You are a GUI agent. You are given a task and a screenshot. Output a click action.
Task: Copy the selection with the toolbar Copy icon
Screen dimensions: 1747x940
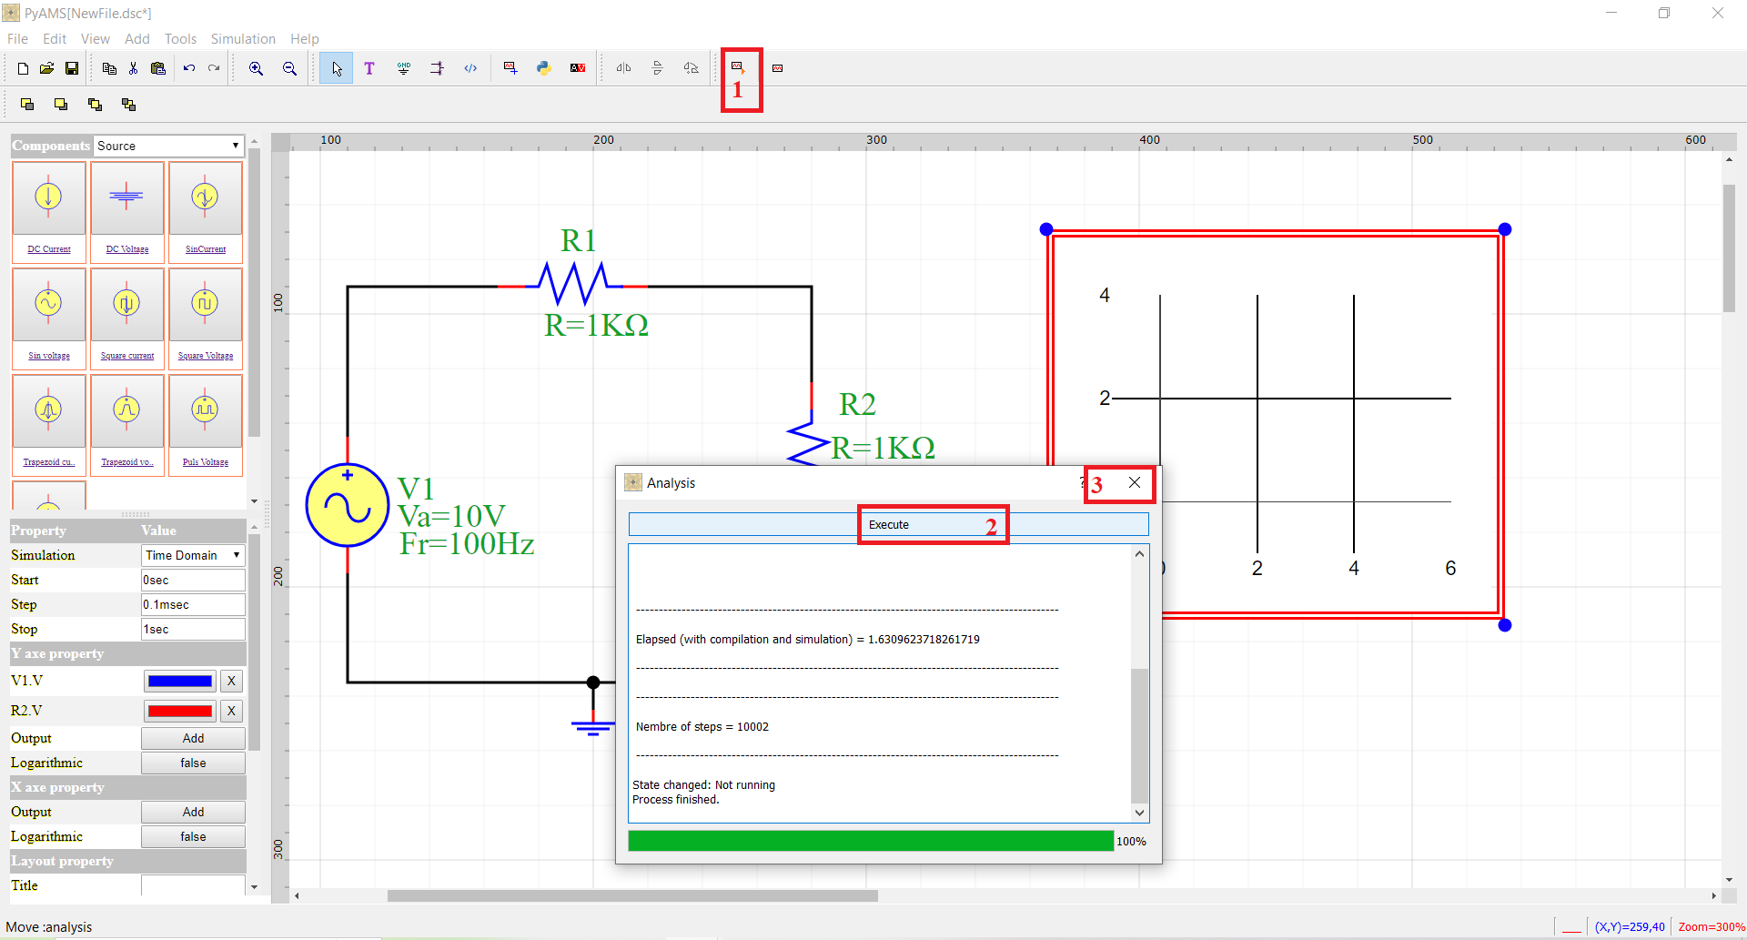109,68
